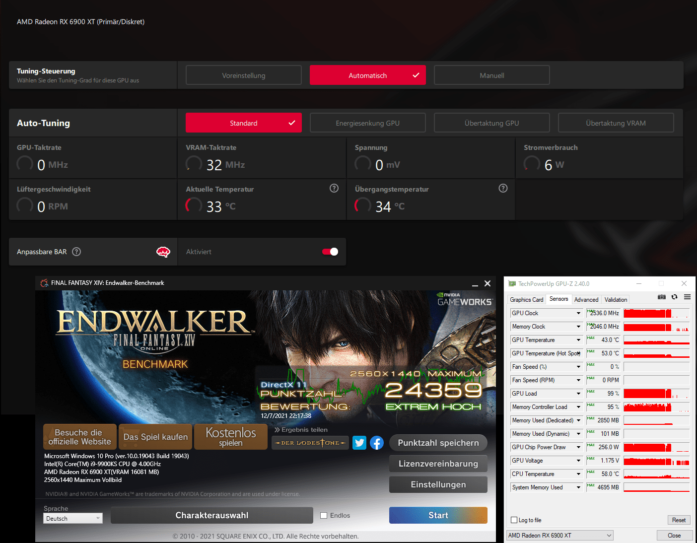The height and width of the screenshot is (543, 697).
Task: Open CPU Temperature sensor dropdown
Action: click(x=578, y=474)
